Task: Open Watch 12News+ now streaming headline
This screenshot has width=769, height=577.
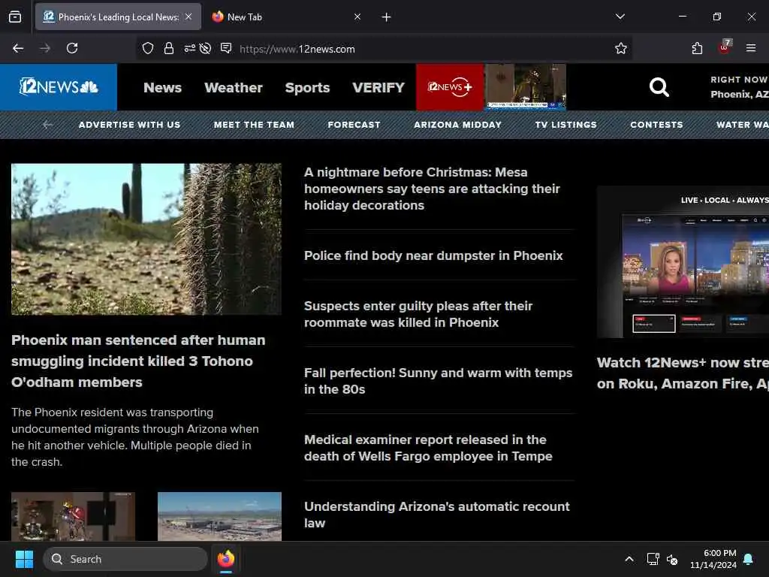Action: click(683, 373)
